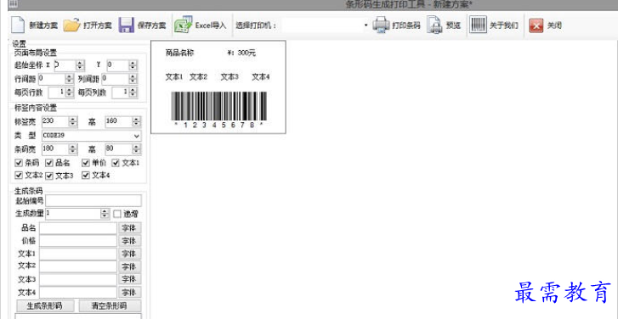Click the 清空条形码 clear button
618x319 pixels.
point(109,305)
